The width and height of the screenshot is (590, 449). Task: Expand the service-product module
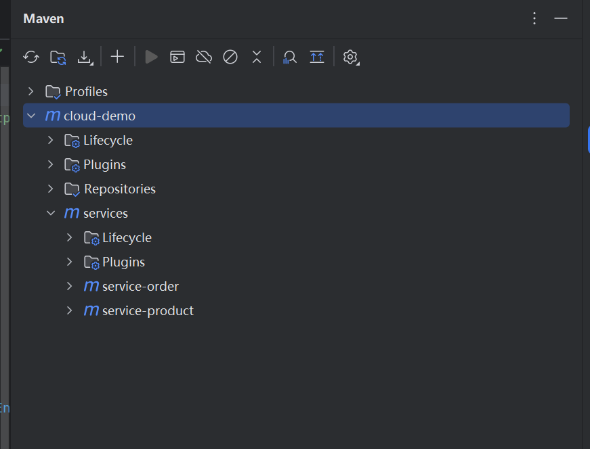[x=69, y=311]
